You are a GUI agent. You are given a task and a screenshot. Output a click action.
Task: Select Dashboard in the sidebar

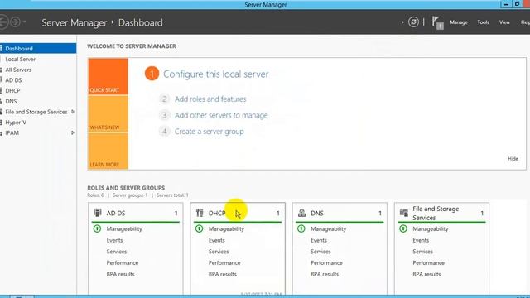(38, 49)
